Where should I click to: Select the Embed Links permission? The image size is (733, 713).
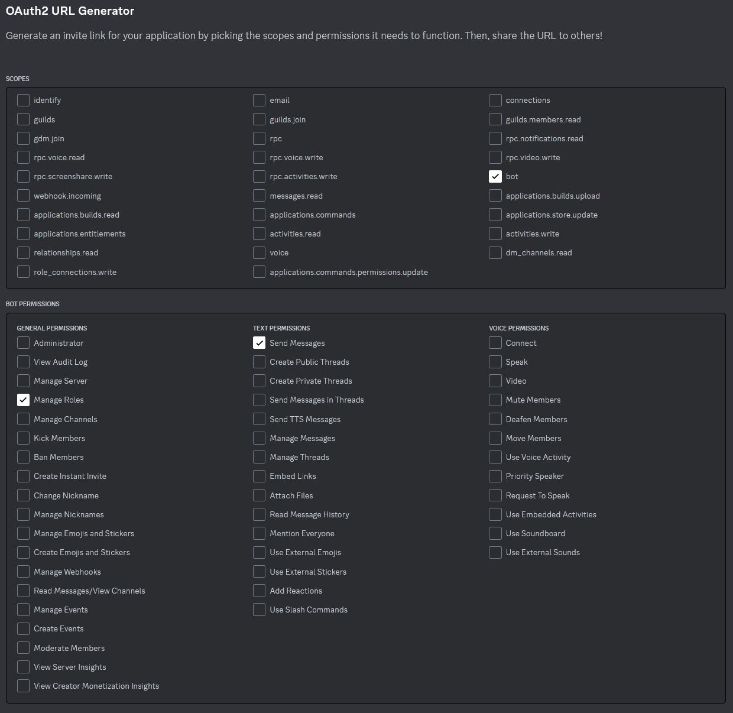point(259,476)
